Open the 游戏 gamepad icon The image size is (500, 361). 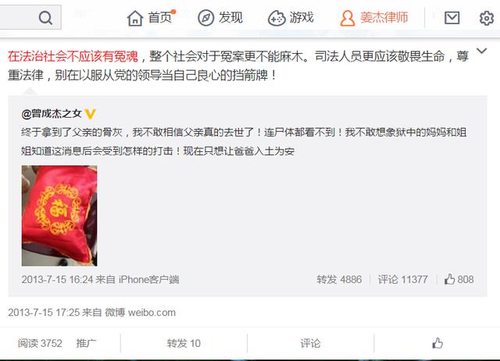(x=277, y=18)
